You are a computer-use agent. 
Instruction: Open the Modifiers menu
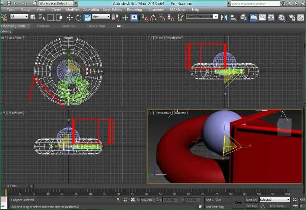tap(73, 10)
